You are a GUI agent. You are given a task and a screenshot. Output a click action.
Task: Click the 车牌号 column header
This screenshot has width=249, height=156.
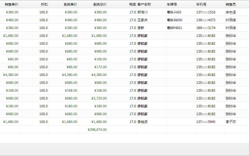(x=172, y=4)
